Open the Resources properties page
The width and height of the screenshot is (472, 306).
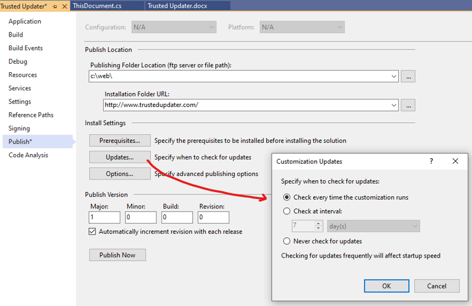pyautogui.click(x=22, y=75)
